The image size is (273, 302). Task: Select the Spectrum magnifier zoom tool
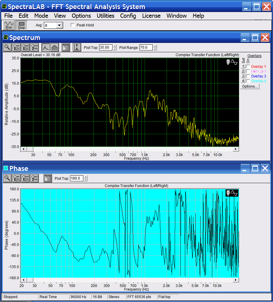(x=7, y=47)
